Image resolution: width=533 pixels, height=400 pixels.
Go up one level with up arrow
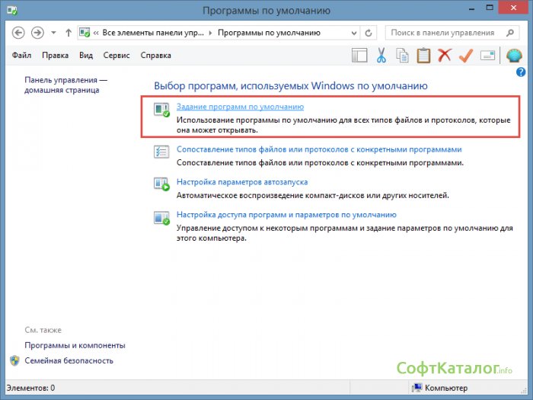pos(69,34)
